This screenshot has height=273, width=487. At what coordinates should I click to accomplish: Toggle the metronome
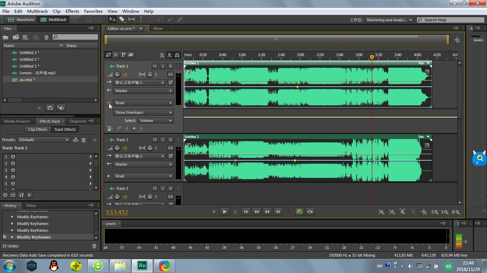(x=162, y=55)
